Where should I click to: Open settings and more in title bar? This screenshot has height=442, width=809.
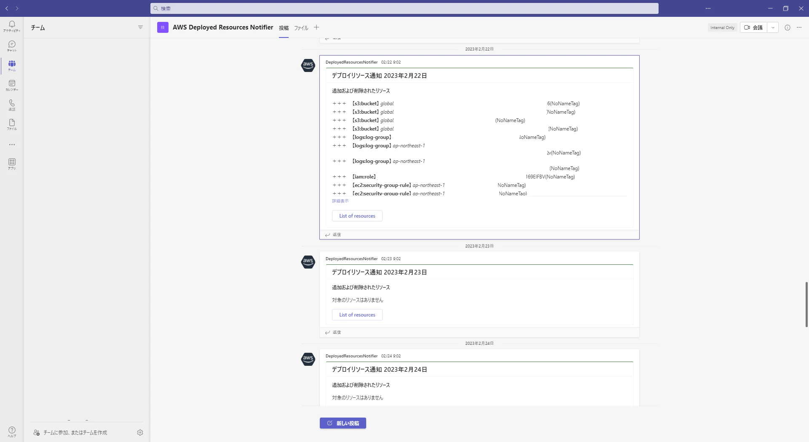point(708,8)
